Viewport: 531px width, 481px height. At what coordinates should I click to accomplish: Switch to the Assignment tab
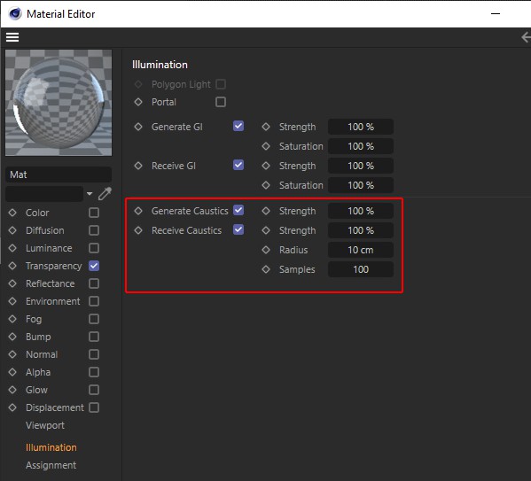[x=51, y=465]
